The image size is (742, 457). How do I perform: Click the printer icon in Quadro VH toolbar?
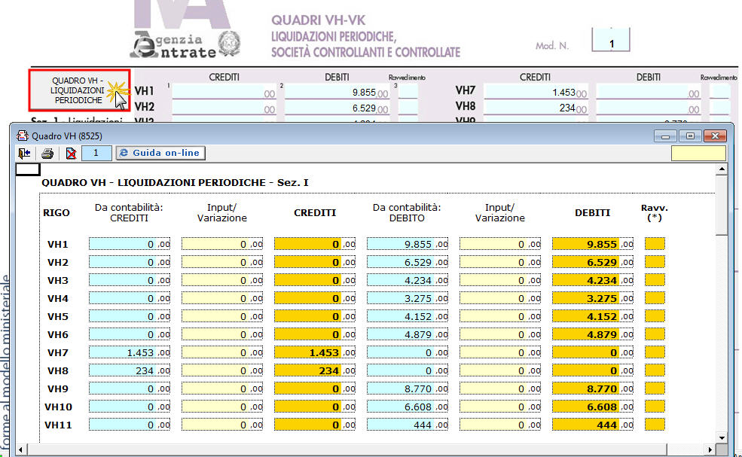47,154
